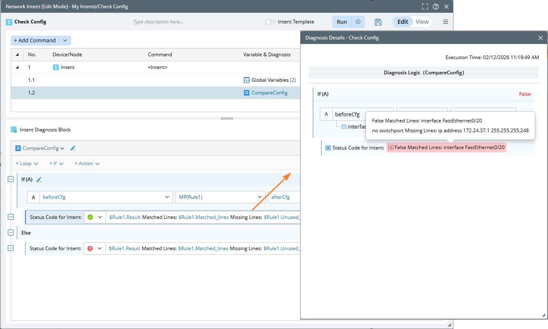
Task: Close the Diagnosis Details panel
Action: click(541, 38)
